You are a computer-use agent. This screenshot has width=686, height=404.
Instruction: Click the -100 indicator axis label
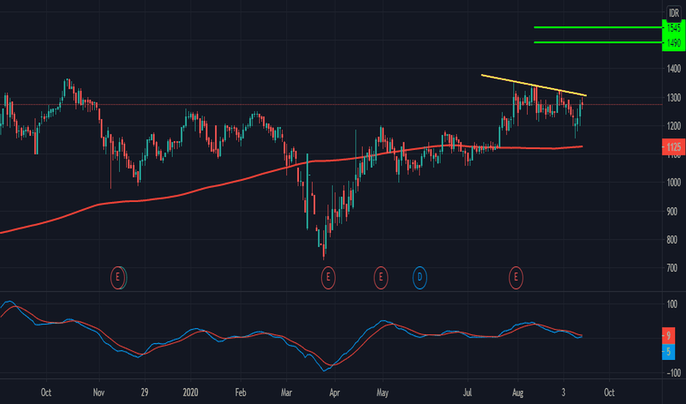(673, 373)
